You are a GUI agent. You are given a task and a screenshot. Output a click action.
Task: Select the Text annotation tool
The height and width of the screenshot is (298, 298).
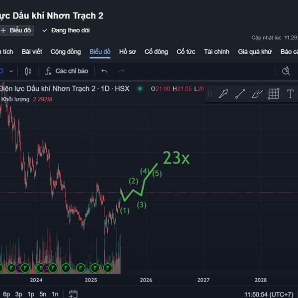point(290,94)
